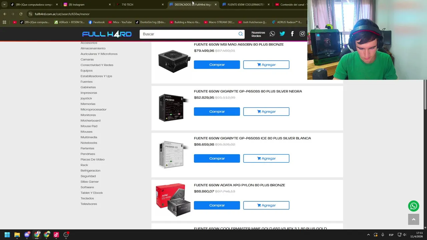Click Comprar for MSI MAG A650BN
Viewport: 427px width, 240px height.
point(217,65)
